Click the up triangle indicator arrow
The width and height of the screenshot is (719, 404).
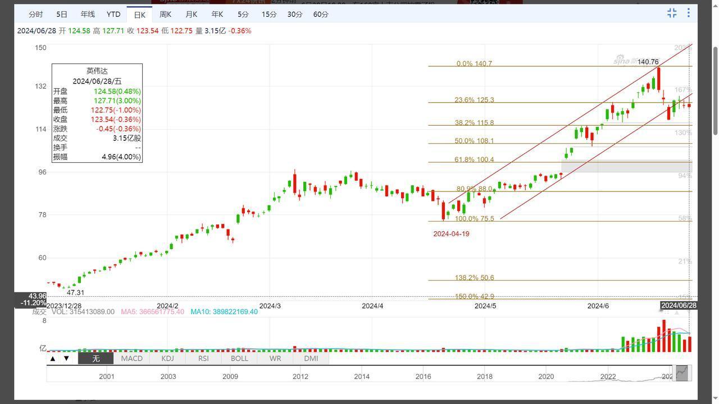(53, 359)
